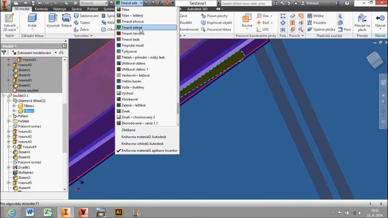Select the Žebro rib tool
The width and height of the screenshot is (388, 218).
pos(81,30)
